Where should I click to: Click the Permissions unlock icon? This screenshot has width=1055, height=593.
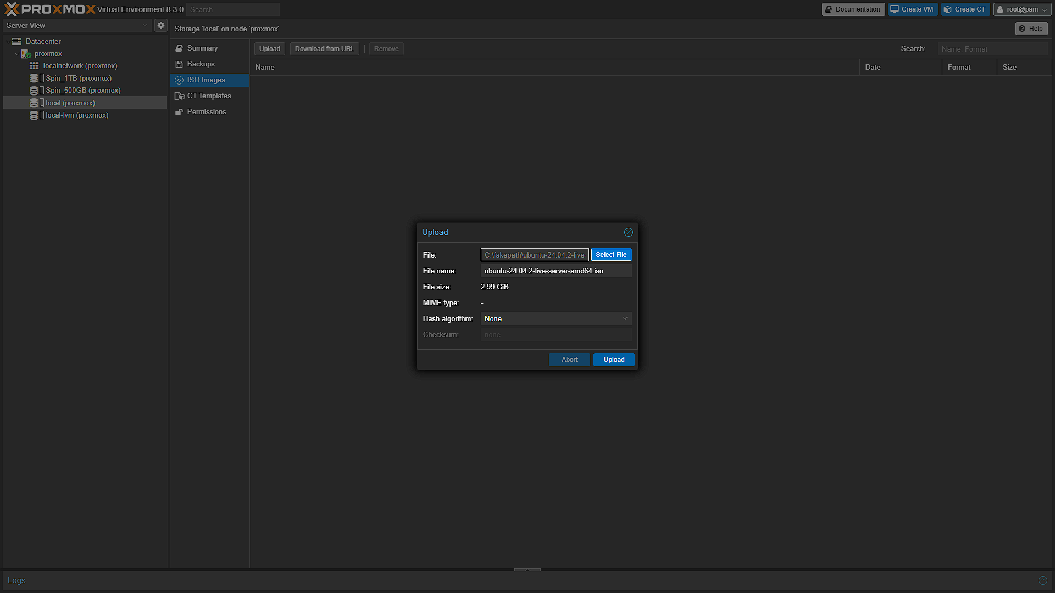(179, 112)
